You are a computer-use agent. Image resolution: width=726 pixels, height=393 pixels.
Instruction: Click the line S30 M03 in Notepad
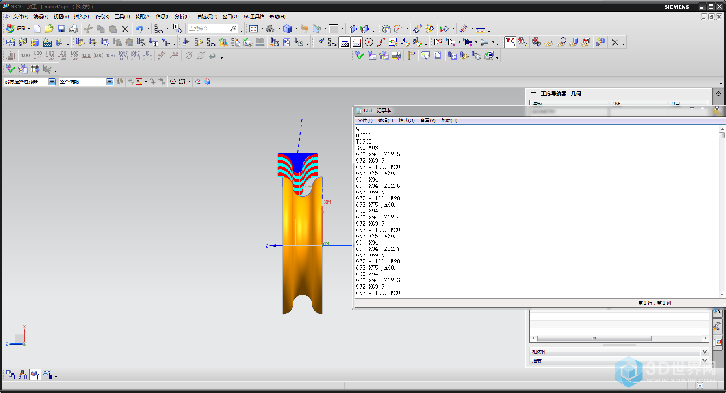[x=367, y=148]
